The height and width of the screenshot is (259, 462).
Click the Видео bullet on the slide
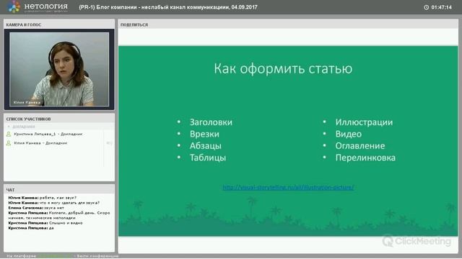[x=348, y=134]
